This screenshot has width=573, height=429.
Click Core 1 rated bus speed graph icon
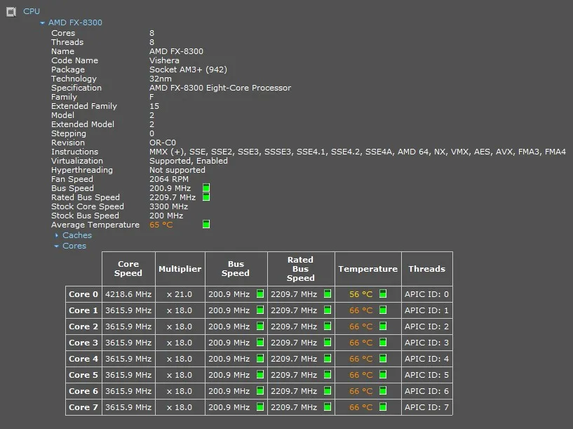click(x=328, y=310)
